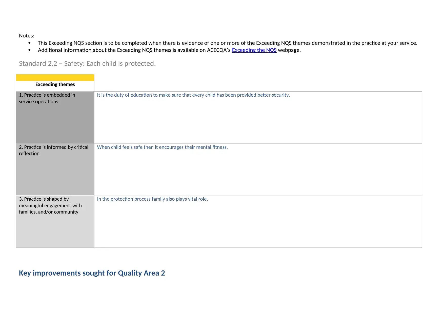Select the bullet starting 'This Exceeding NQS section'
Screen dimensions: 444x314
(x=228, y=43)
